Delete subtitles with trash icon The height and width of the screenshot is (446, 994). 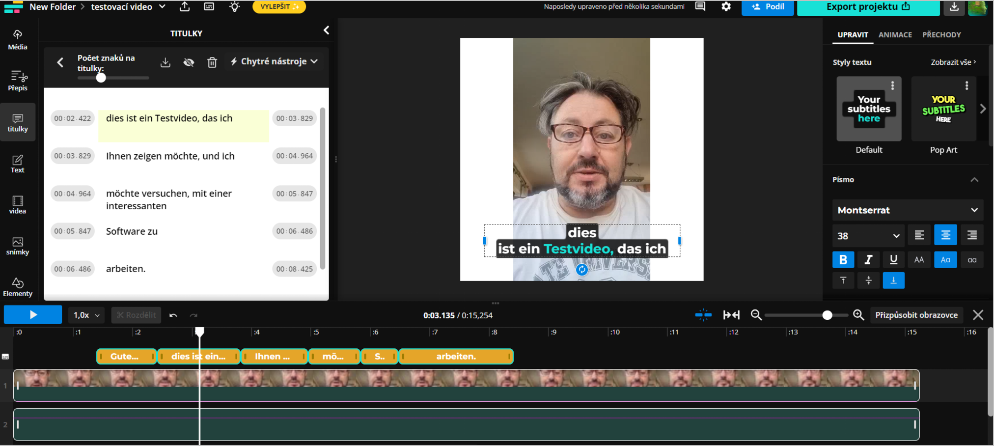click(212, 62)
